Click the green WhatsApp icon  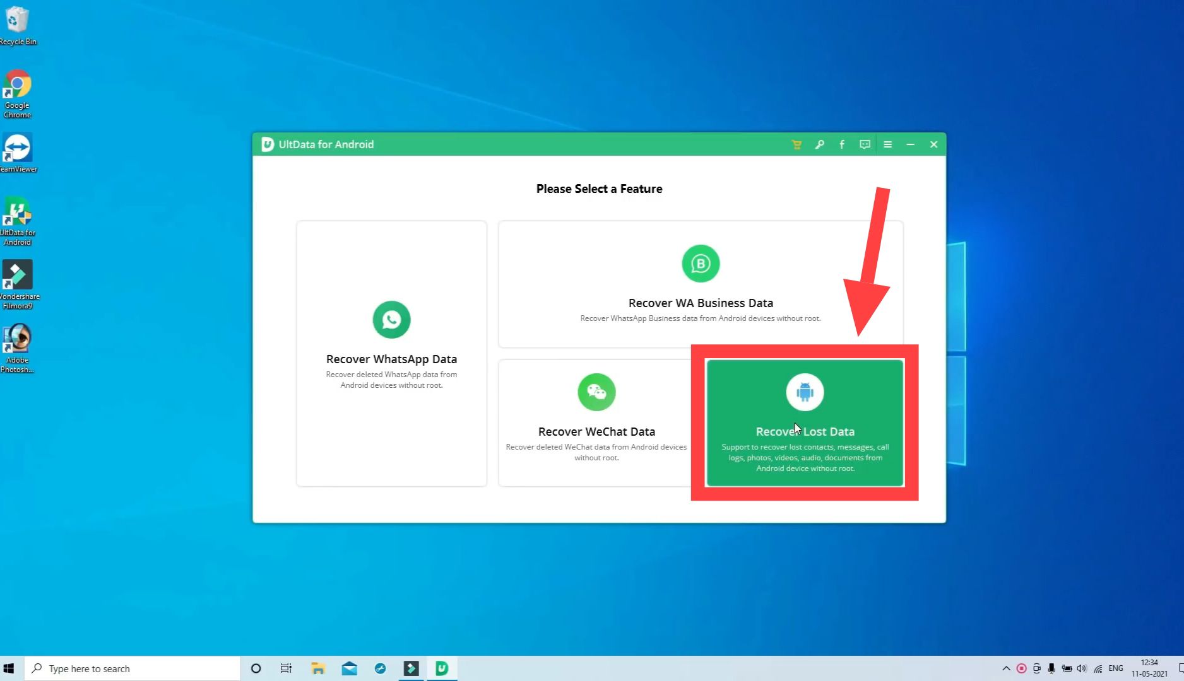(391, 320)
